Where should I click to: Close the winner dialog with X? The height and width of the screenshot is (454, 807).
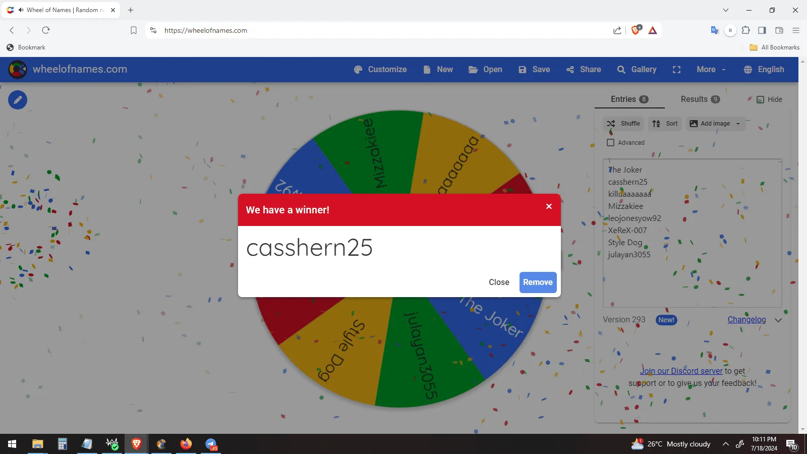549,206
